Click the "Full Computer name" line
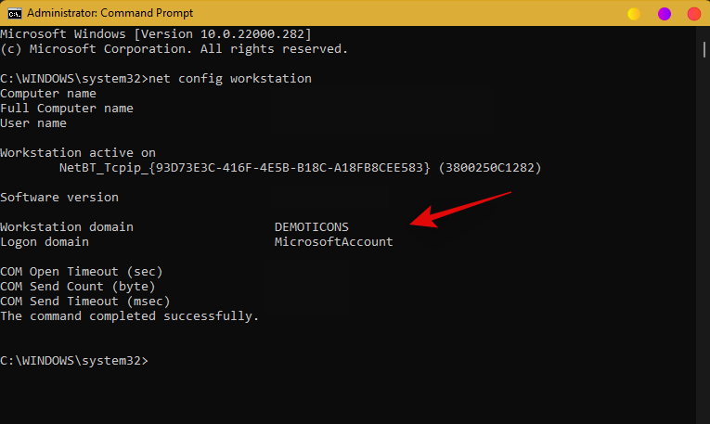This screenshot has height=424, width=710. 67,109
